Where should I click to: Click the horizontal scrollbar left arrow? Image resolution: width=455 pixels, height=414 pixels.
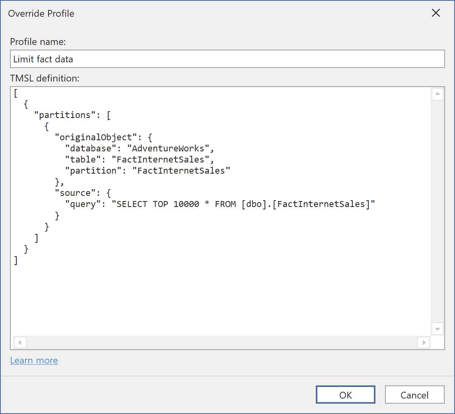(20, 342)
